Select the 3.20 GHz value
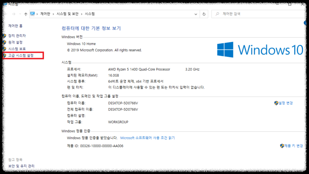Image resolution: width=309 pixels, height=174 pixels. pos(192,69)
